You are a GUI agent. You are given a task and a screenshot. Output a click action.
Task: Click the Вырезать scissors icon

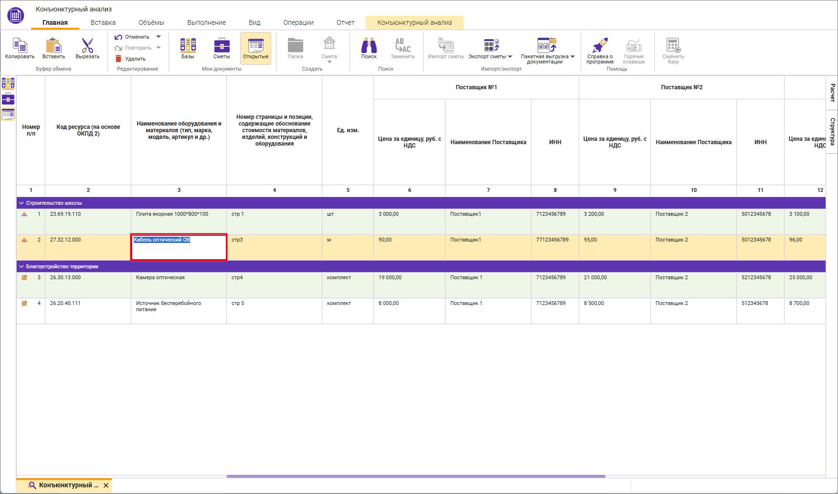click(87, 45)
